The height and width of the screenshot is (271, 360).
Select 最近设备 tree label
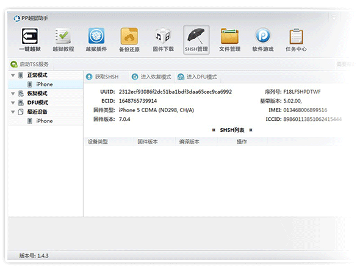[37, 112]
